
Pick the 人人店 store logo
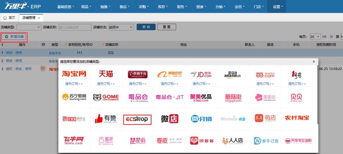[233, 141]
